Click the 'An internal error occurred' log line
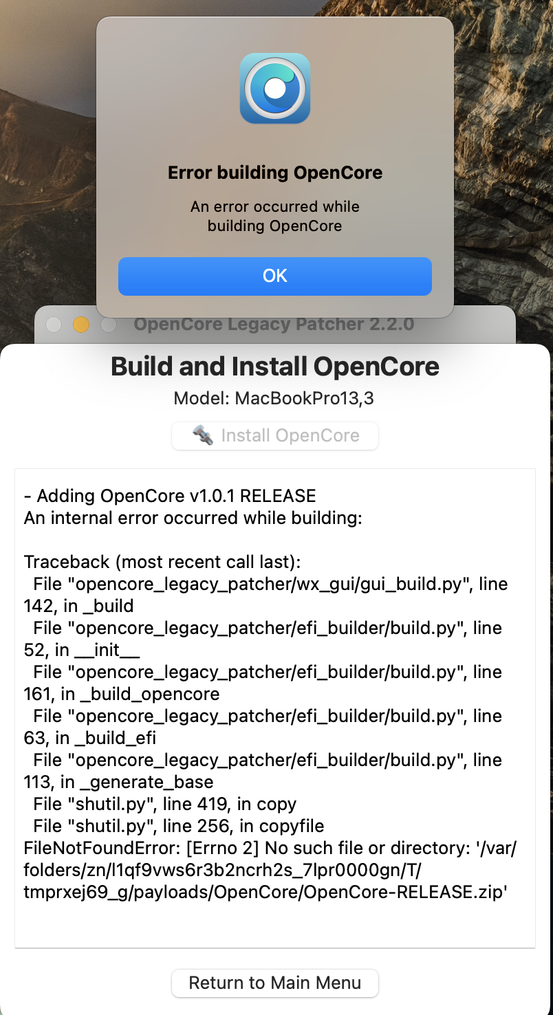The image size is (553, 1015). pos(193,518)
